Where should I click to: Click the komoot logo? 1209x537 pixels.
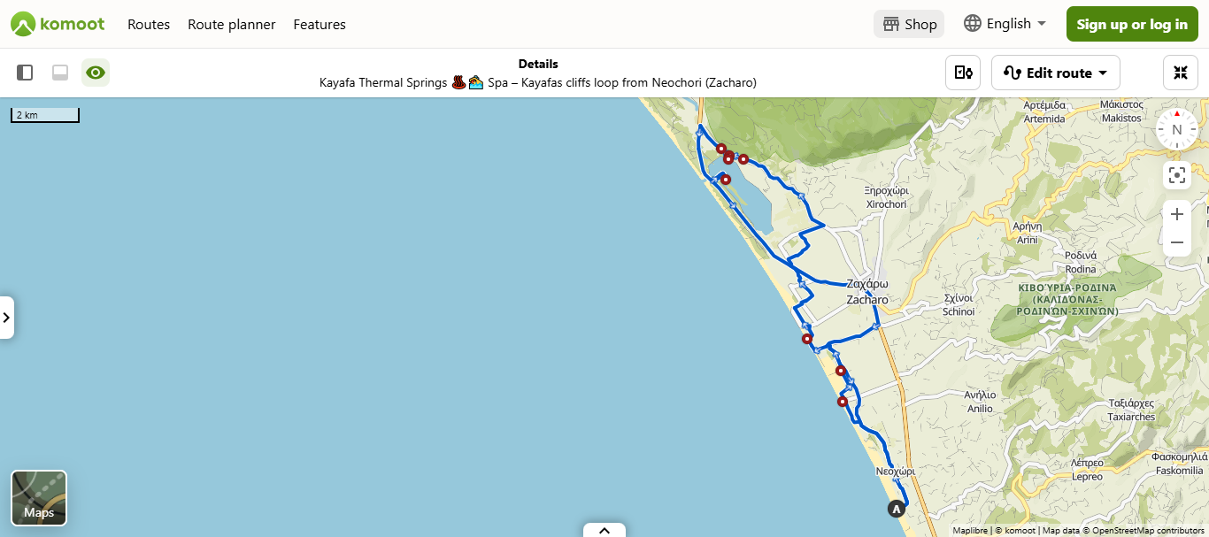(58, 24)
